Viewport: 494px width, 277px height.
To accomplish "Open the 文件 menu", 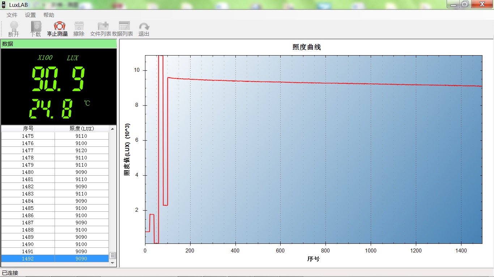I will (12, 15).
